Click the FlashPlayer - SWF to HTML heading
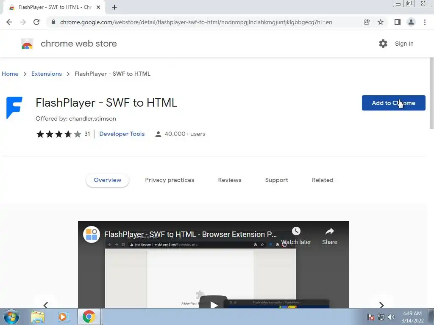The image size is (434, 325). point(106,102)
